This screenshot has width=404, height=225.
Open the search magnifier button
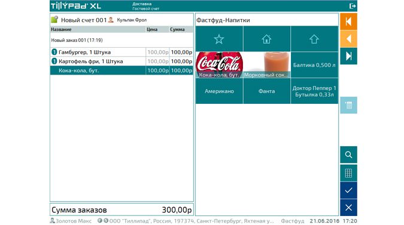click(x=348, y=155)
